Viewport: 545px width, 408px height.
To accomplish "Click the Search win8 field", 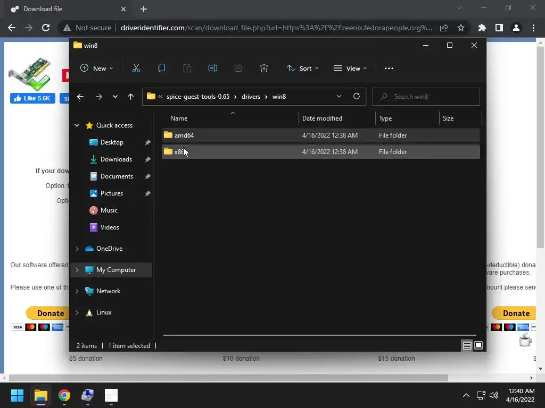I will coord(426,97).
